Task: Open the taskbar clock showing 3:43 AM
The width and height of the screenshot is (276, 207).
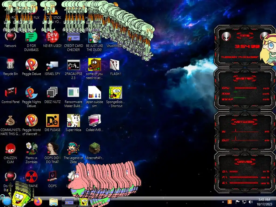Action: click(264, 202)
